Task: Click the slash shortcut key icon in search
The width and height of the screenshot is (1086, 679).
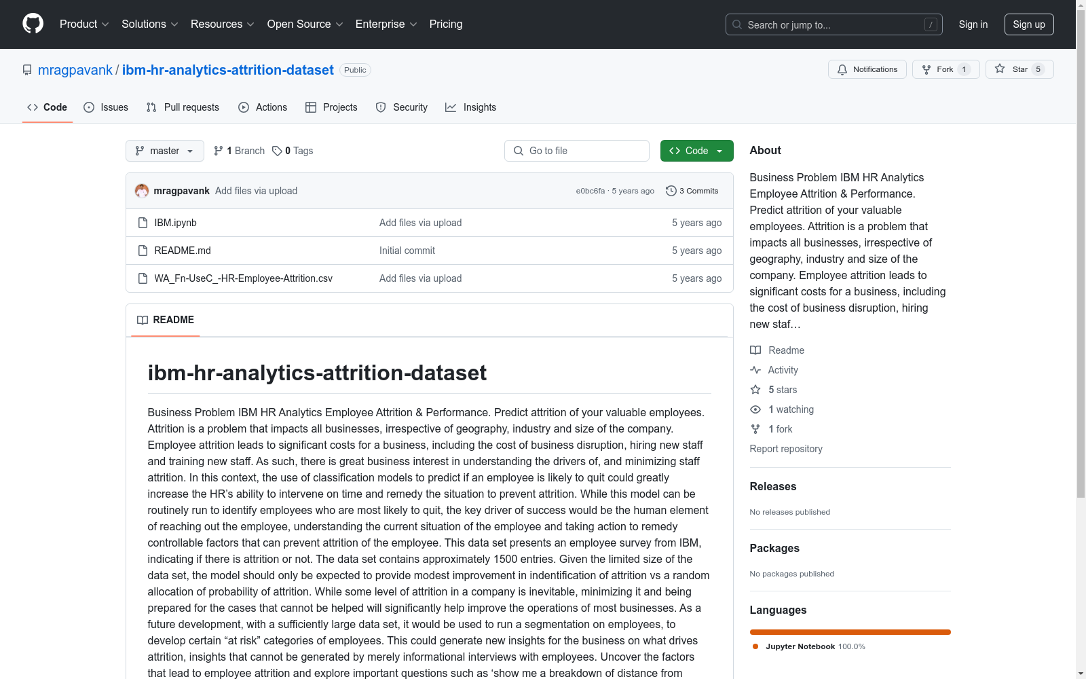Action: 931,24
